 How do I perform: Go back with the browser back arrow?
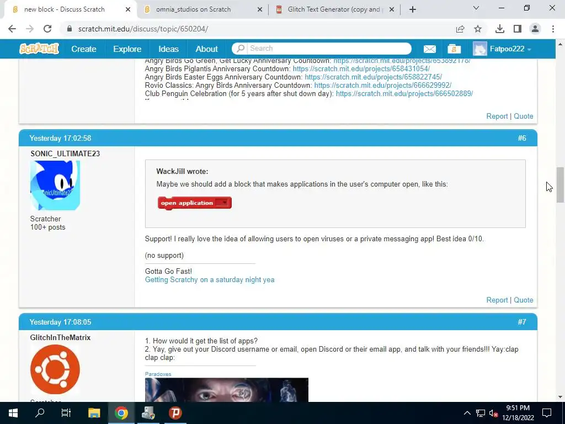point(12,29)
